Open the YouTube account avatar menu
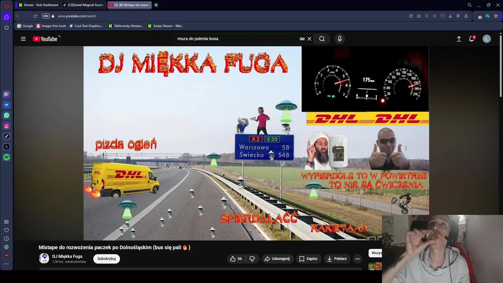 click(486, 39)
